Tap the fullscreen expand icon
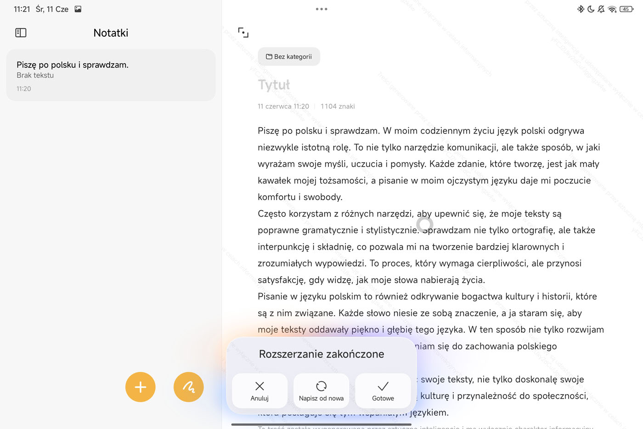The height and width of the screenshot is (429, 643). coord(243,33)
